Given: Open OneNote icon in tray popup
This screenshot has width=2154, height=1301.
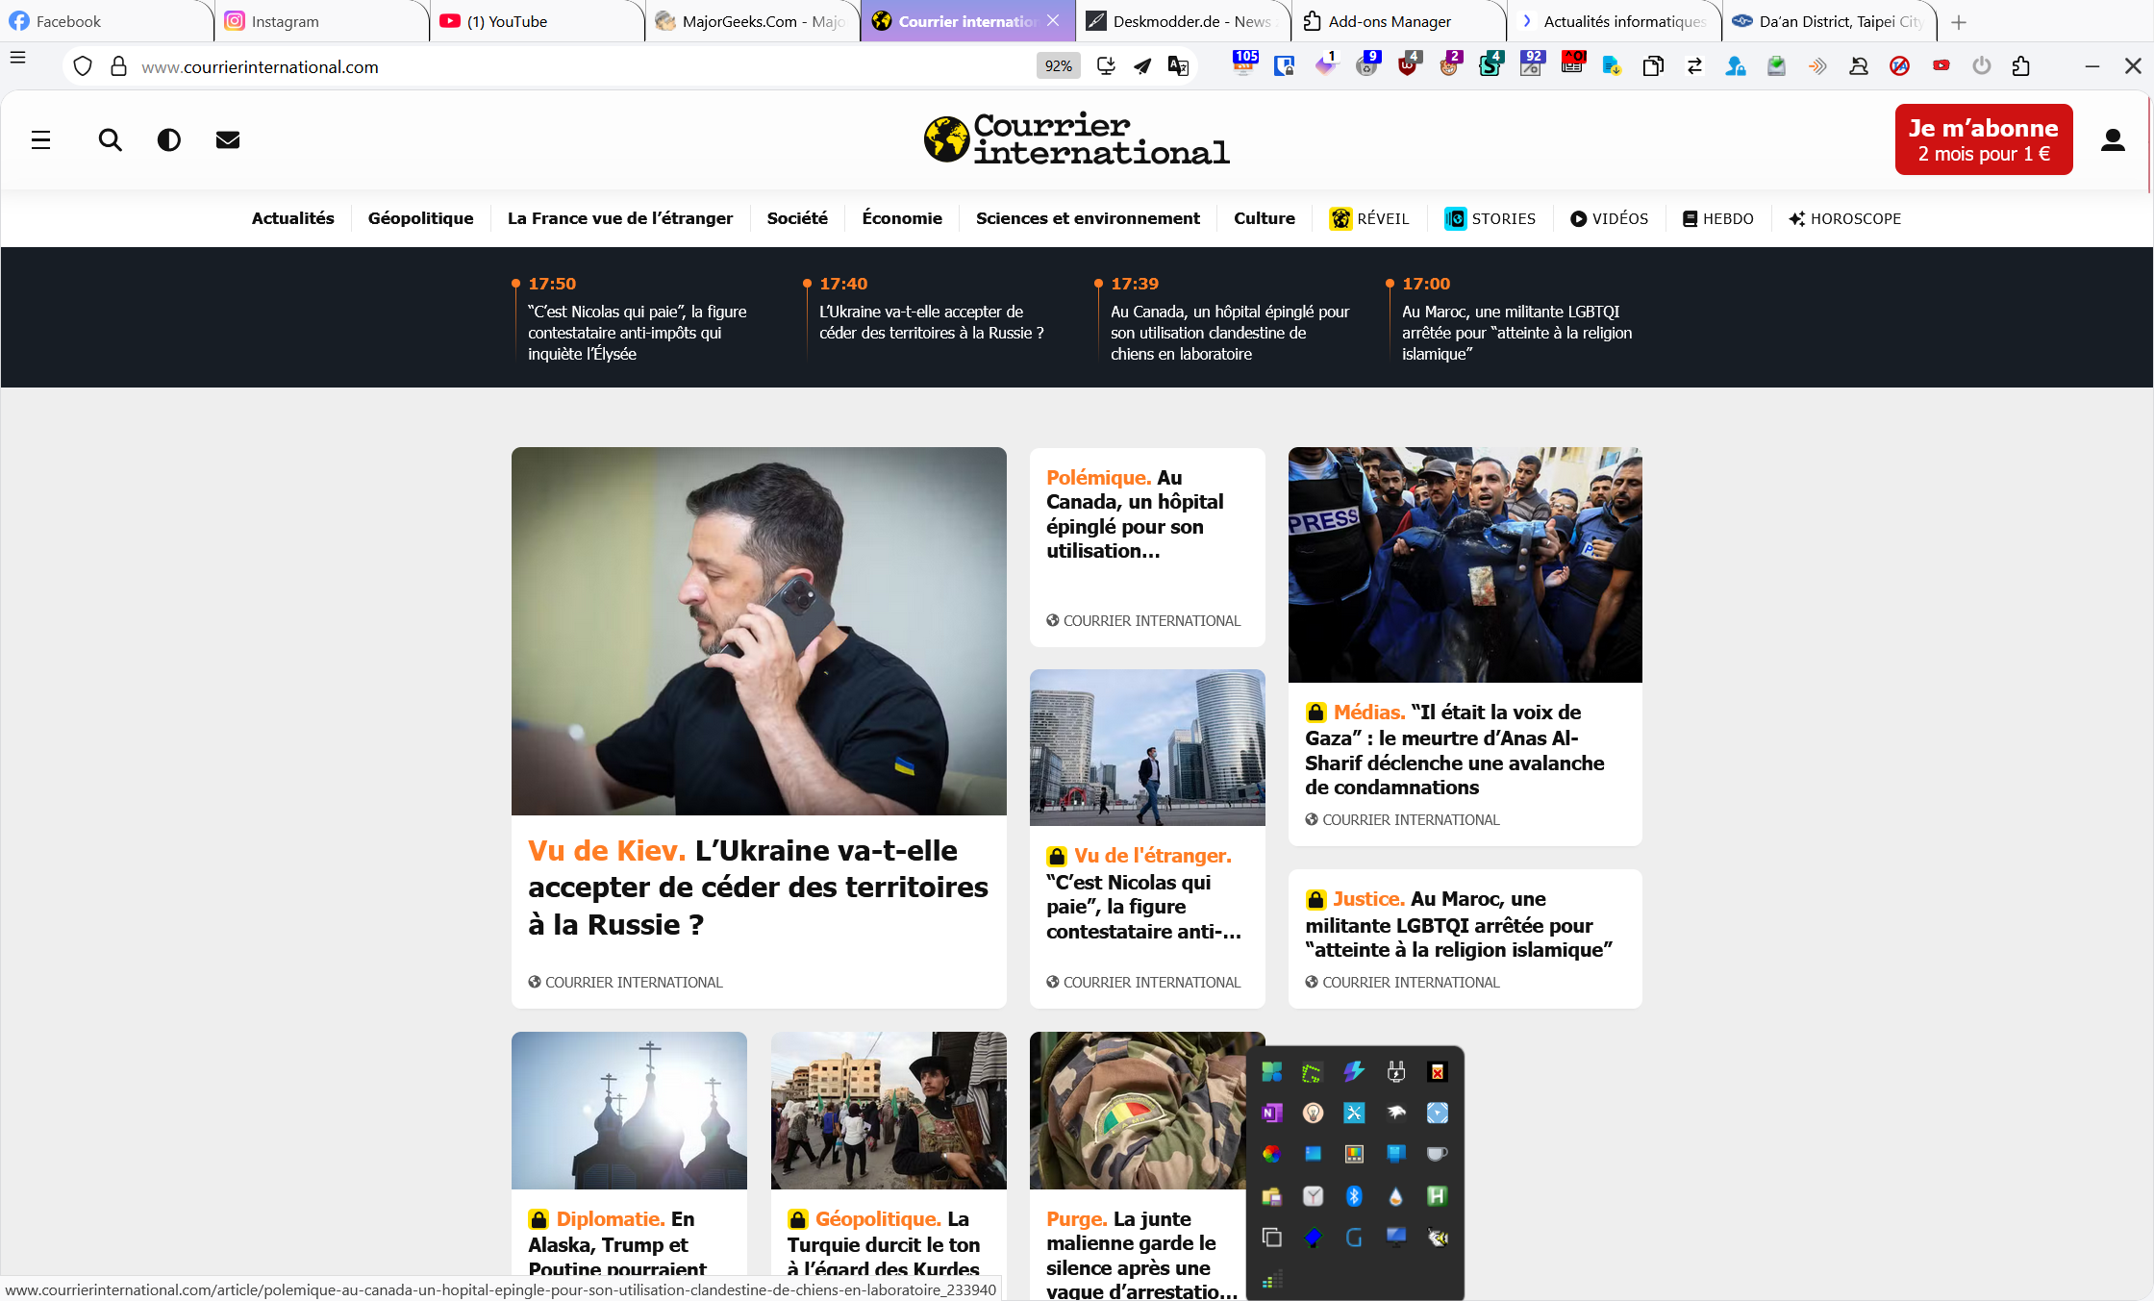Looking at the screenshot, I should click(x=1271, y=1113).
